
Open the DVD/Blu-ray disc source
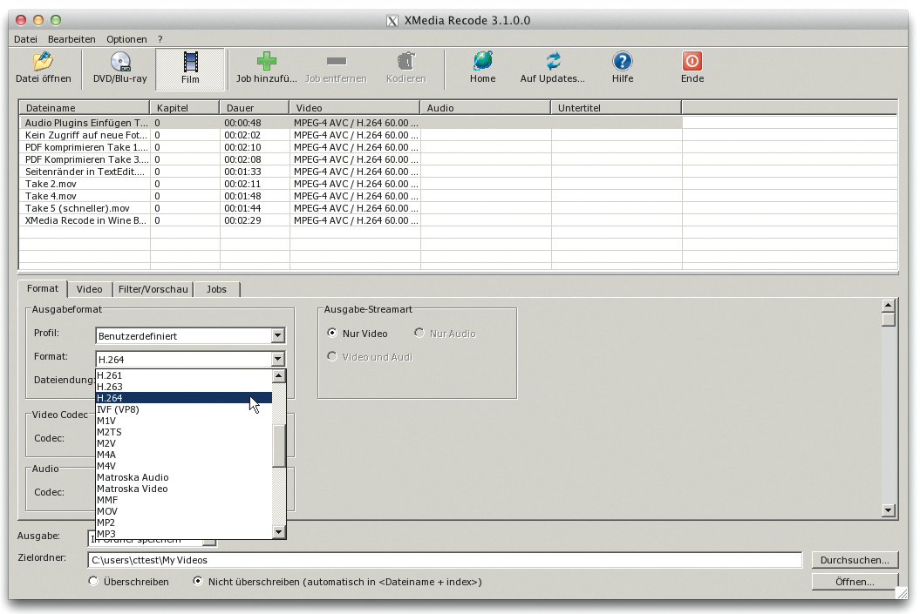pyautogui.click(x=119, y=62)
